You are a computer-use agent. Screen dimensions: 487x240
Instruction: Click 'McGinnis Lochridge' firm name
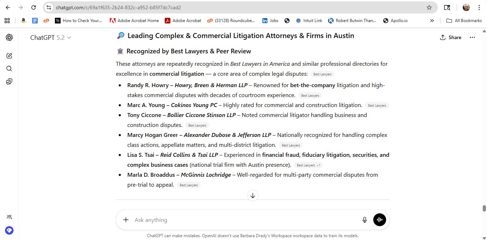click(206, 175)
